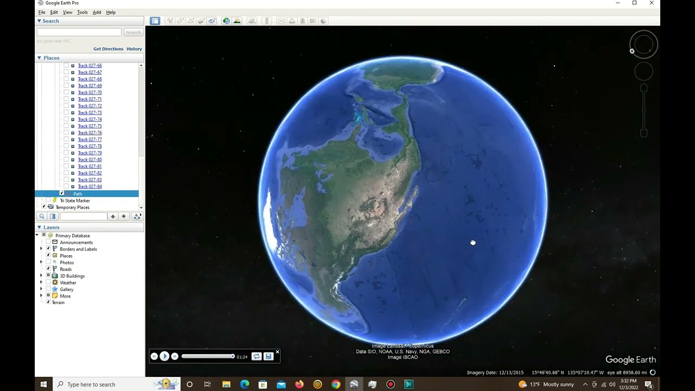The image size is (695, 391).
Task: Uncheck the Terrain layer checkbox
Action: tap(48, 302)
